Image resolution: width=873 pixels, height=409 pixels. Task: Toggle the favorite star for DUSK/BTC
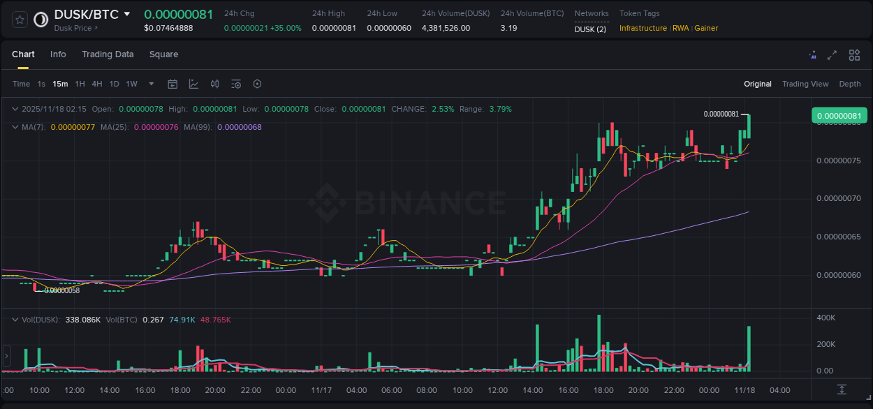(19, 20)
